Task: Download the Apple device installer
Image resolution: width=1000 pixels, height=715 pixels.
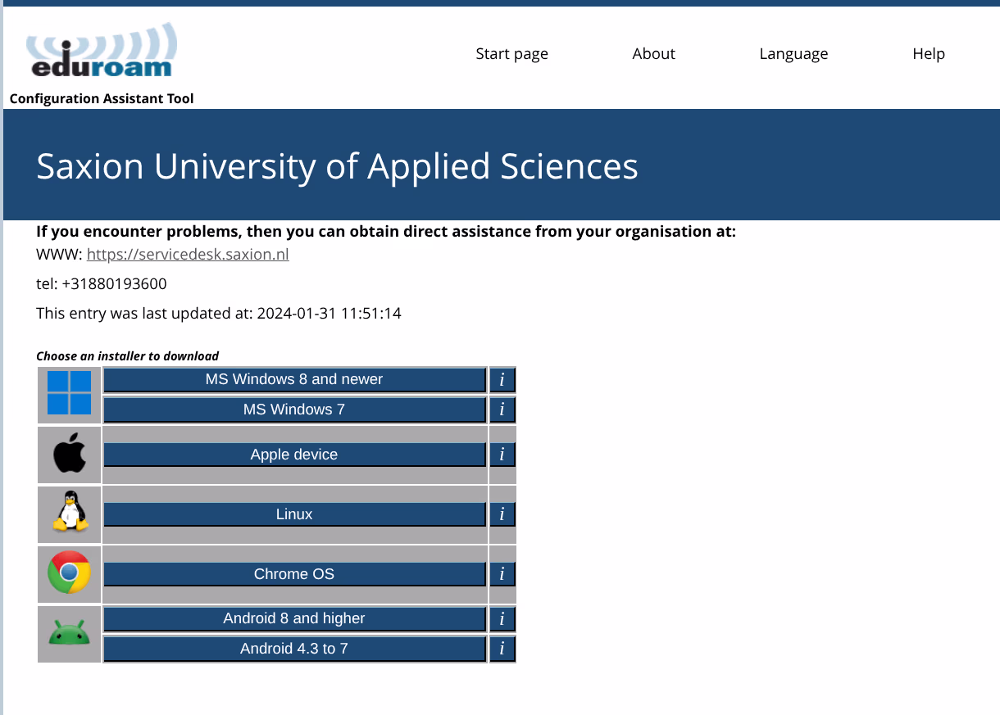Action: point(294,455)
